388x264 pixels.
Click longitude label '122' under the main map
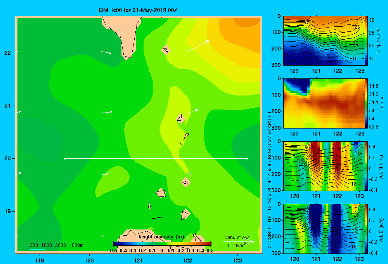coord(188,260)
